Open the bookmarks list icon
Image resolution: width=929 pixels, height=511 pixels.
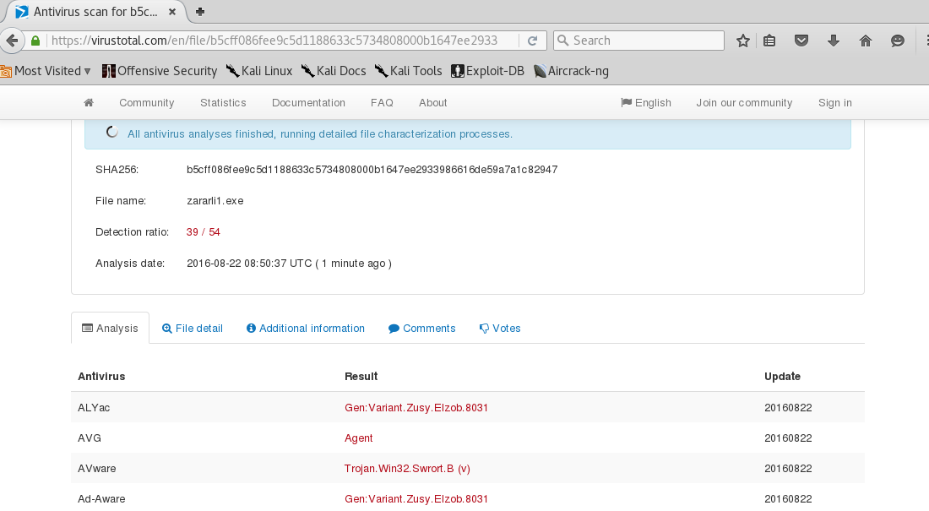click(x=769, y=41)
